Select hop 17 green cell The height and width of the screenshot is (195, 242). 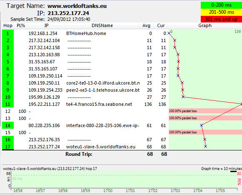click(8, 147)
